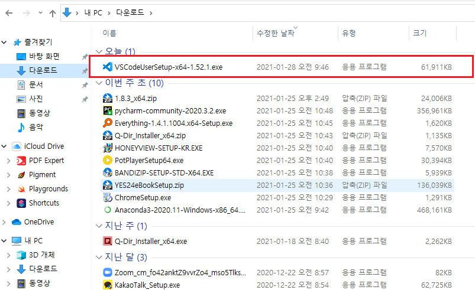Viewport: 475px width, 290px height.
Task: Go back with the Back arrow
Action: pos(9,13)
